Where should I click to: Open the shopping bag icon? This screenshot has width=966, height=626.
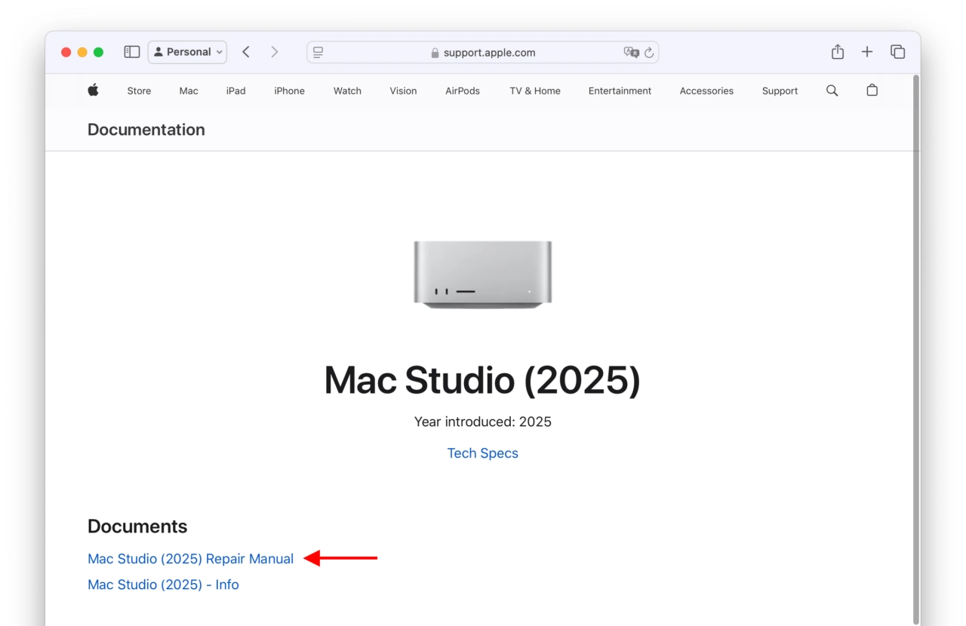click(872, 91)
